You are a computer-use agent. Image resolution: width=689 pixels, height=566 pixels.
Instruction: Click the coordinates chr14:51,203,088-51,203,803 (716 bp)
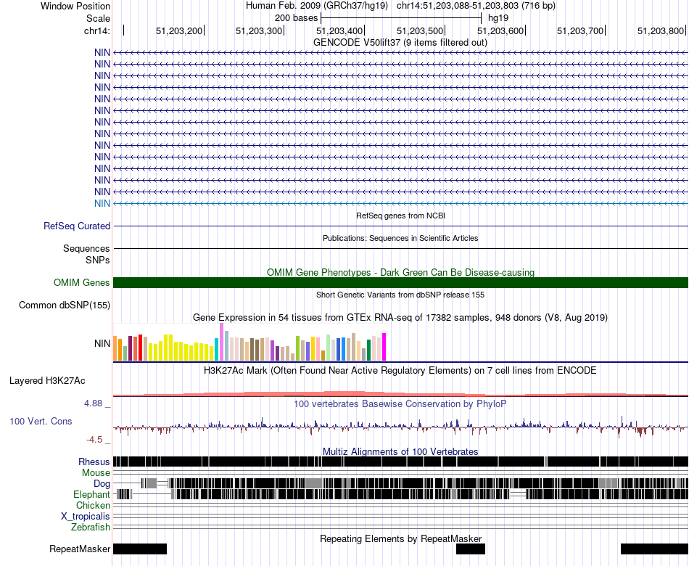click(476, 6)
